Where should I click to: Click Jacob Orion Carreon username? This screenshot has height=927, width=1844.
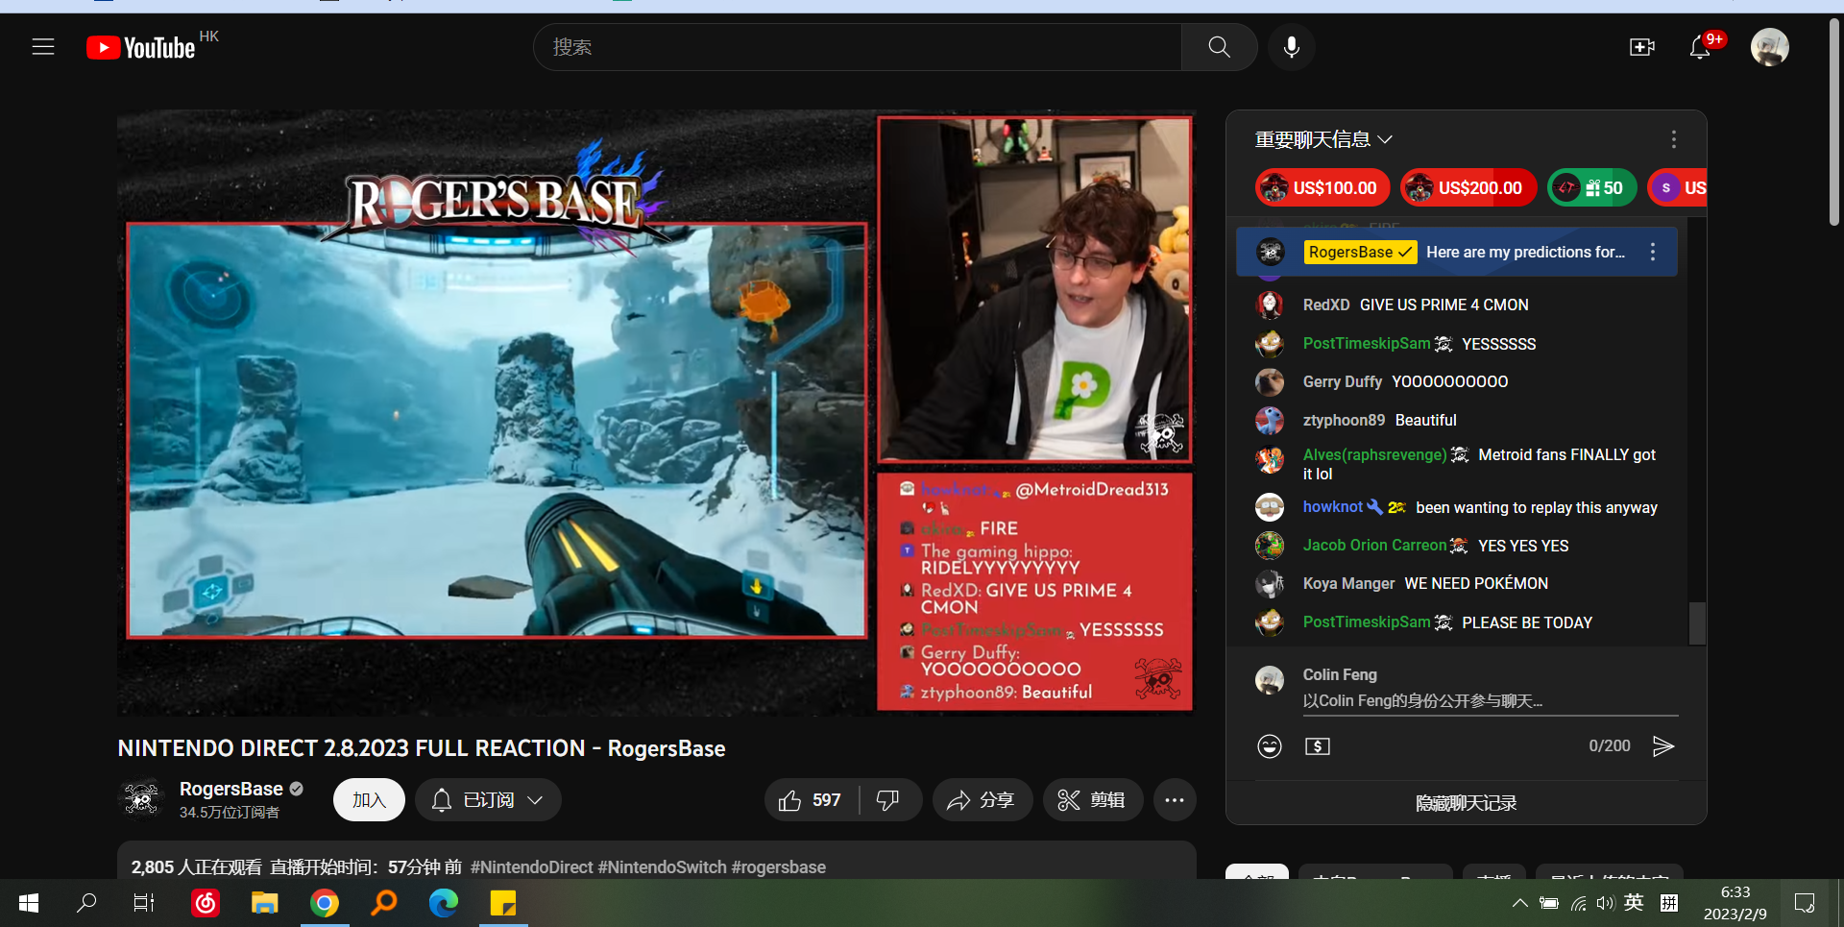coord(1374,545)
